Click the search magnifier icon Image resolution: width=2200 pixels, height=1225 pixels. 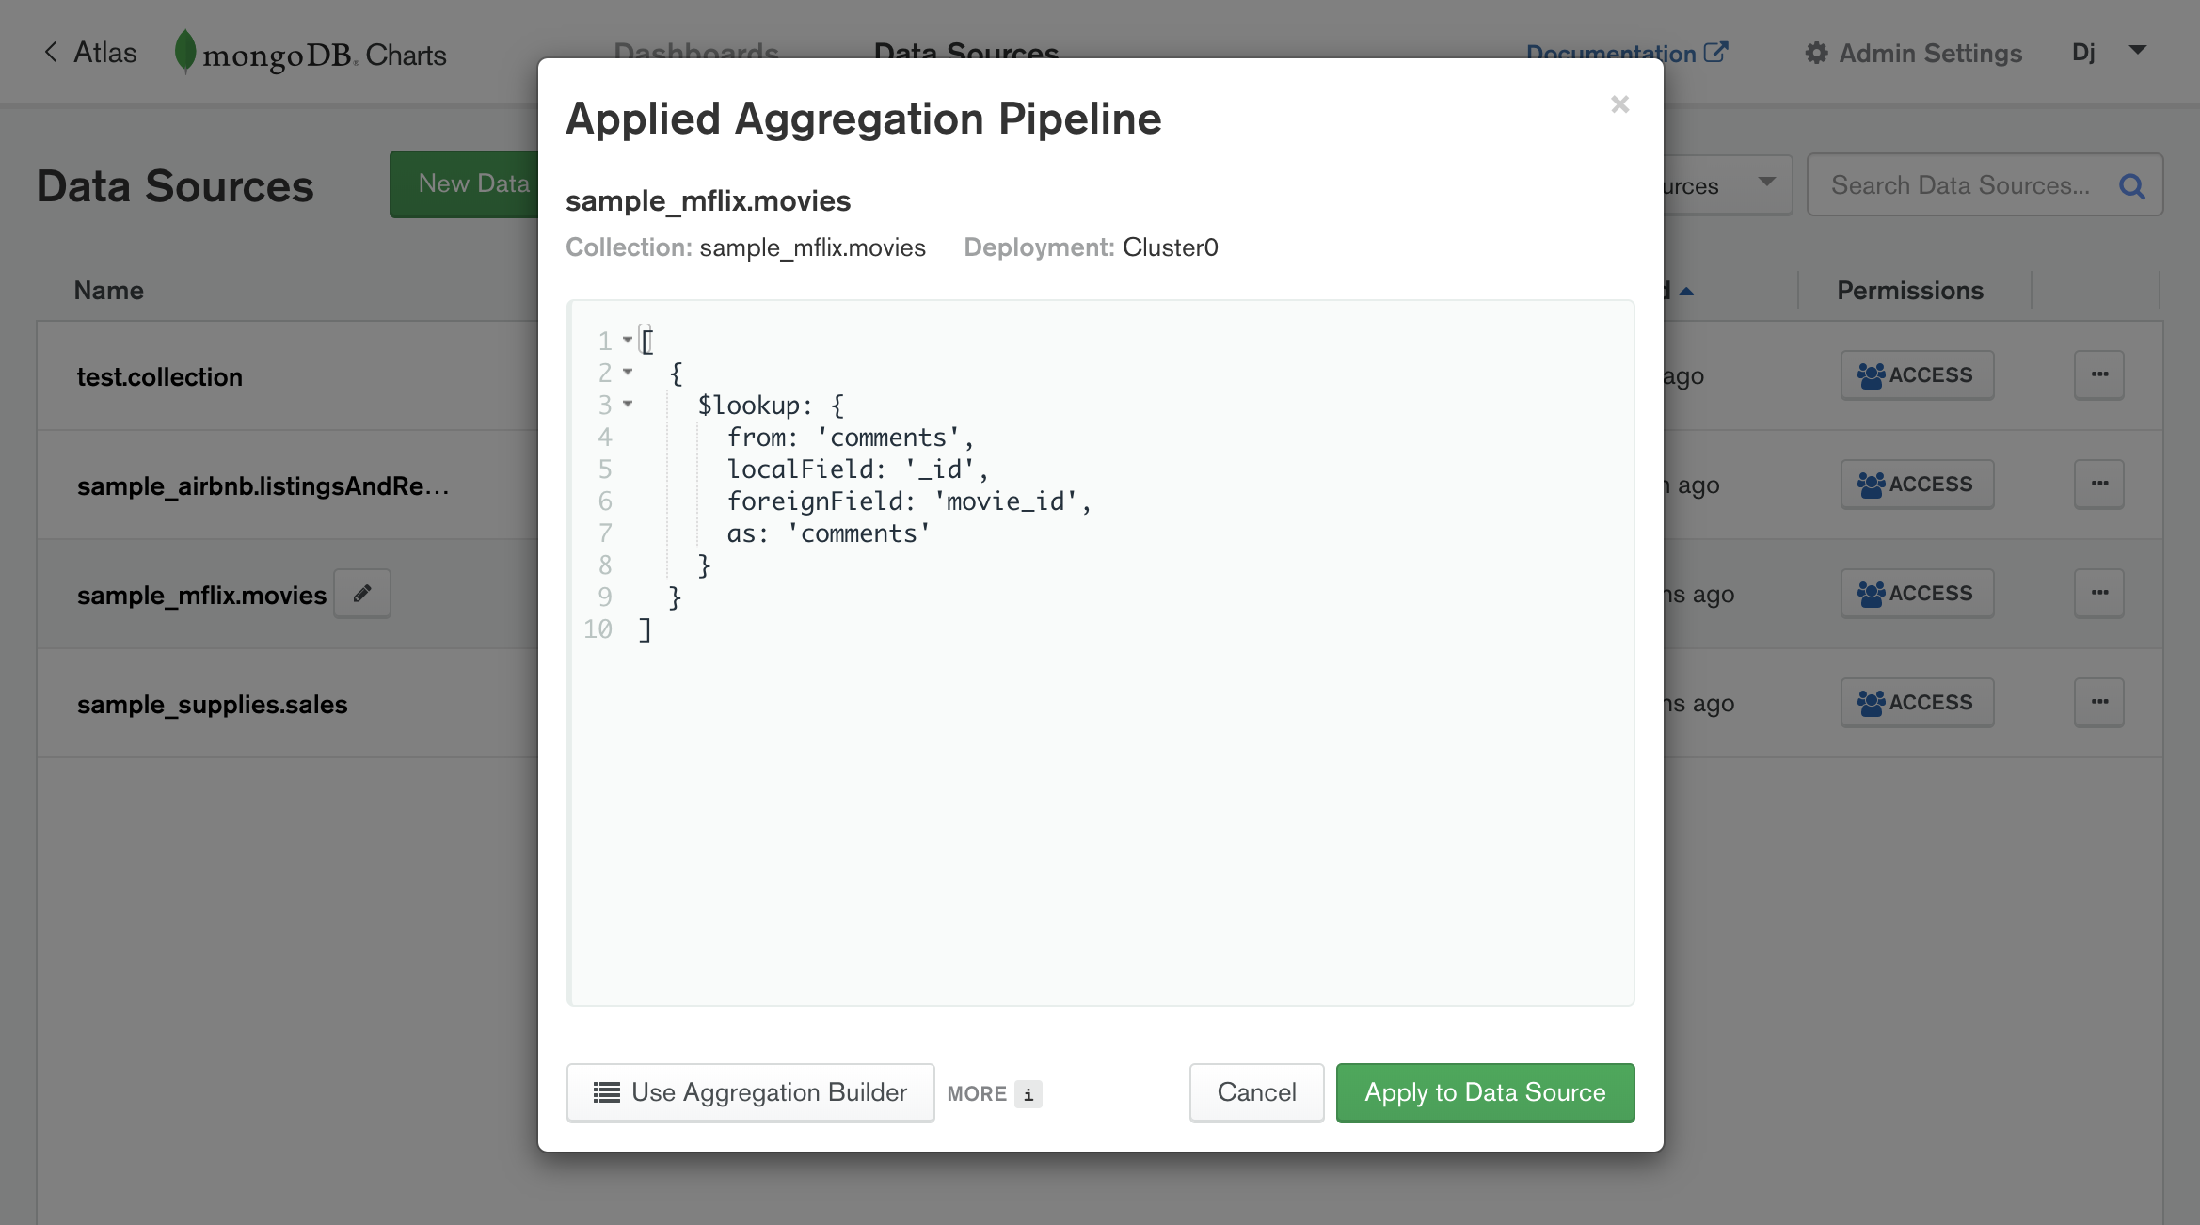(x=2132, y=186)
